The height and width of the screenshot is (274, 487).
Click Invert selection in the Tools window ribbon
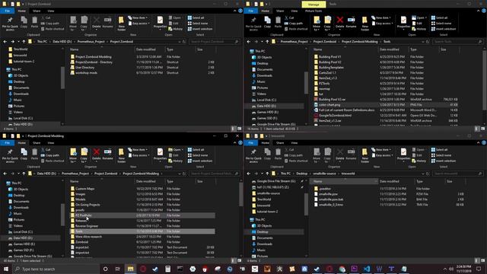443,29
